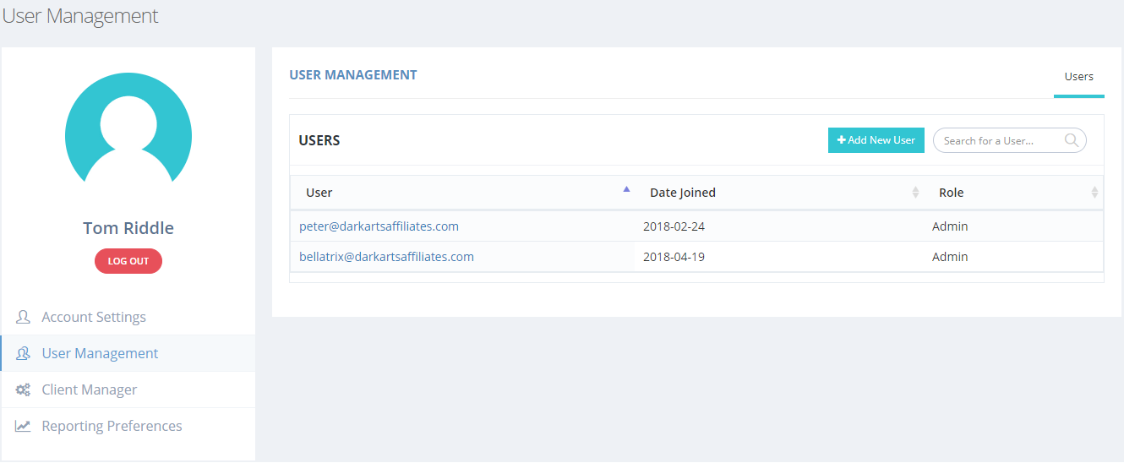Open the bellatrix@darkartsaffiliates.com user link
1124x463 pixels.
pyautogui.click(x=386, y=257)
